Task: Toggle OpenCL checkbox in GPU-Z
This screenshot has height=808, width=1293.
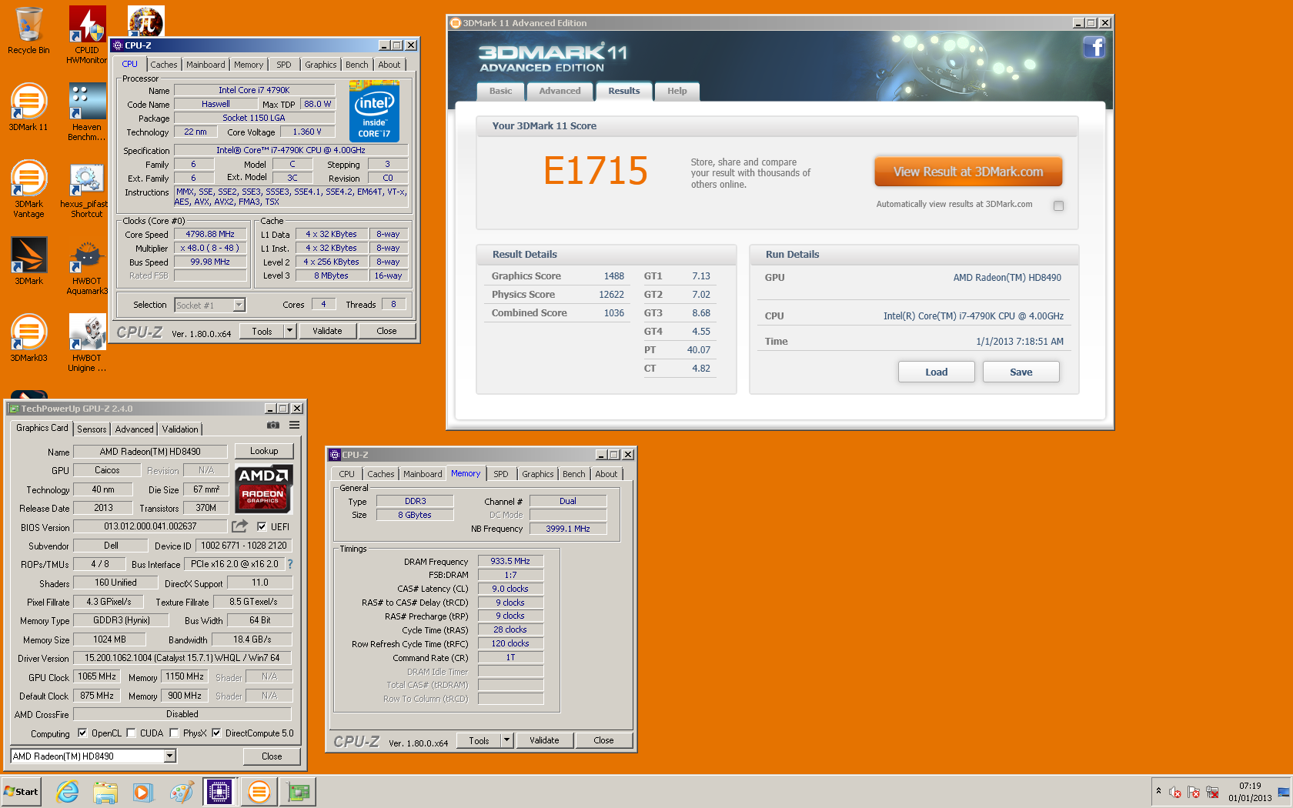Action: point(82,733)
